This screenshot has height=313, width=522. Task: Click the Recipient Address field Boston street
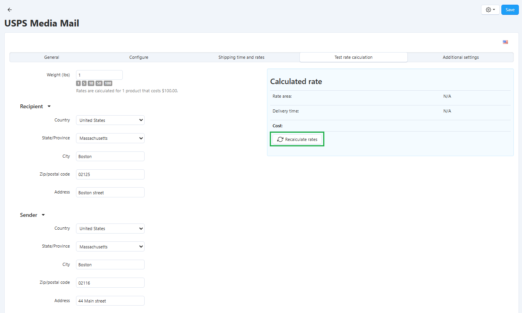pyautogui.click(x=110, y=192)
